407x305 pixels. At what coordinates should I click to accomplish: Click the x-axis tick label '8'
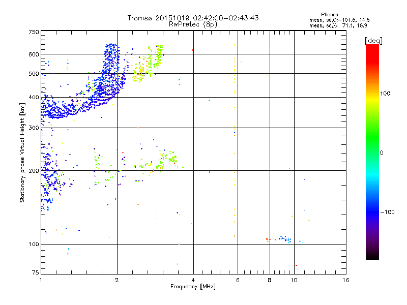(270, 280)
